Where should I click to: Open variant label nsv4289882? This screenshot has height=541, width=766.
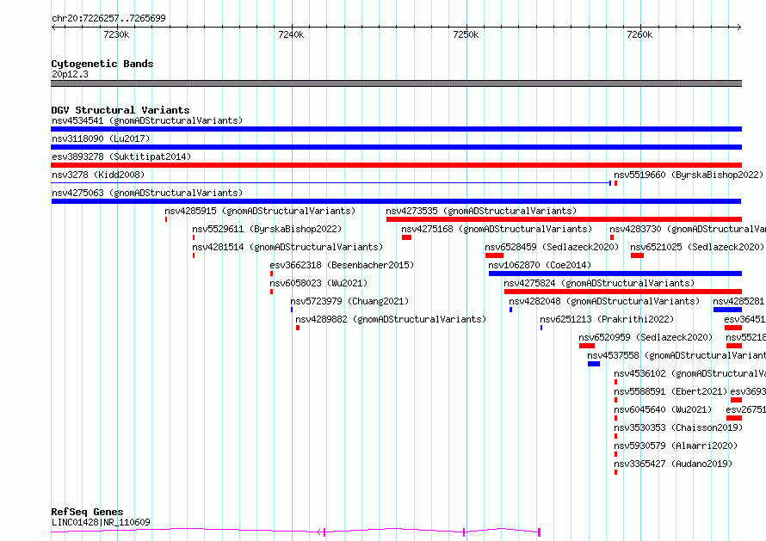tap(391, 319)
